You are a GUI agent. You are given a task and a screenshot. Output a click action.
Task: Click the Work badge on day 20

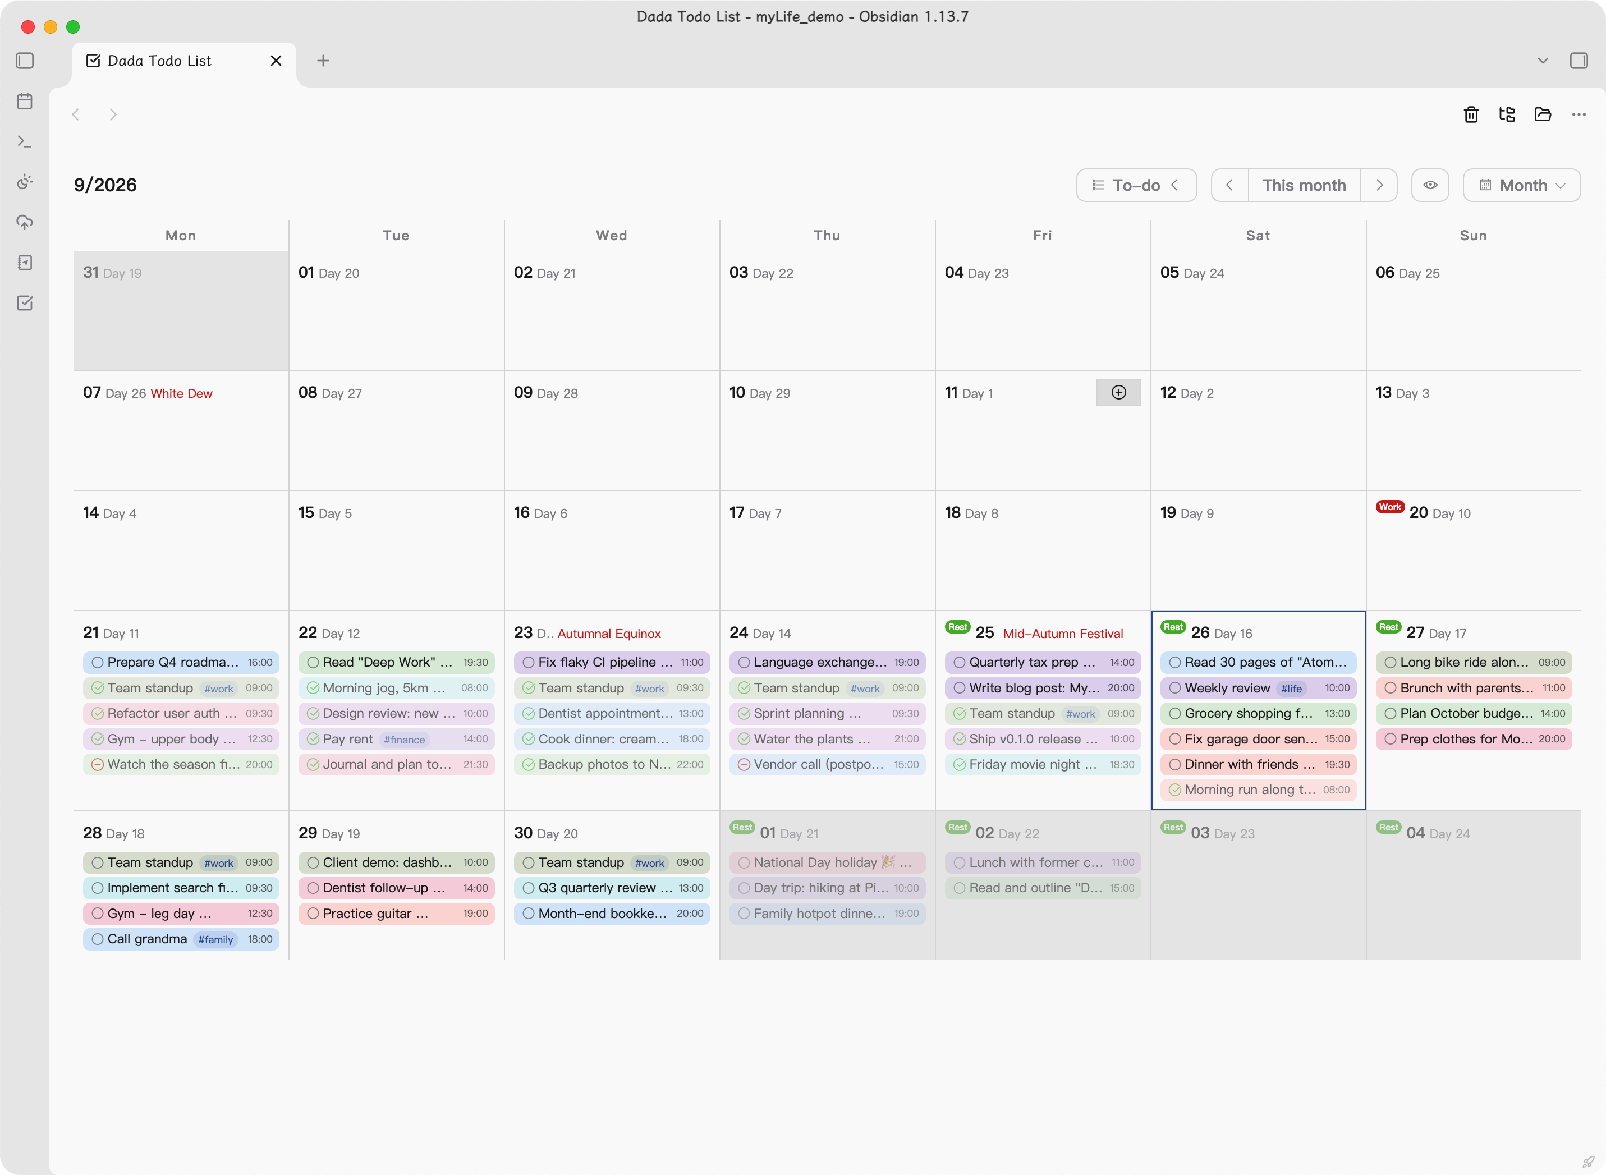coord(1389,507)
